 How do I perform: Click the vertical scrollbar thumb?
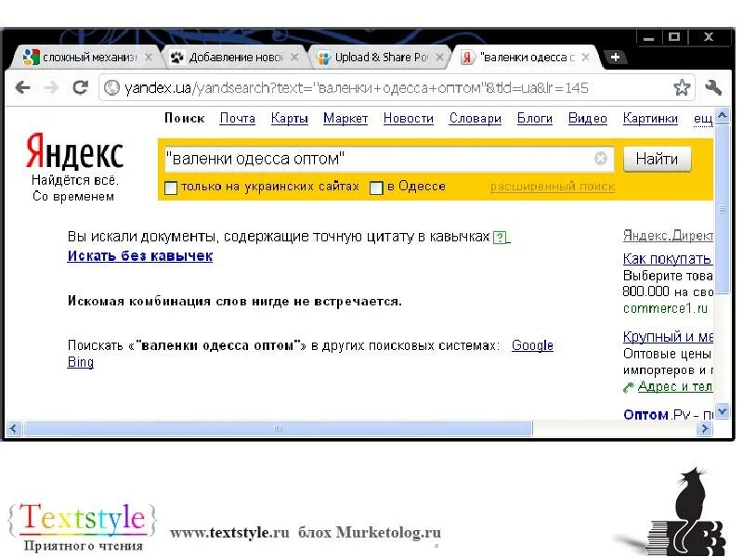coord(722,208)
